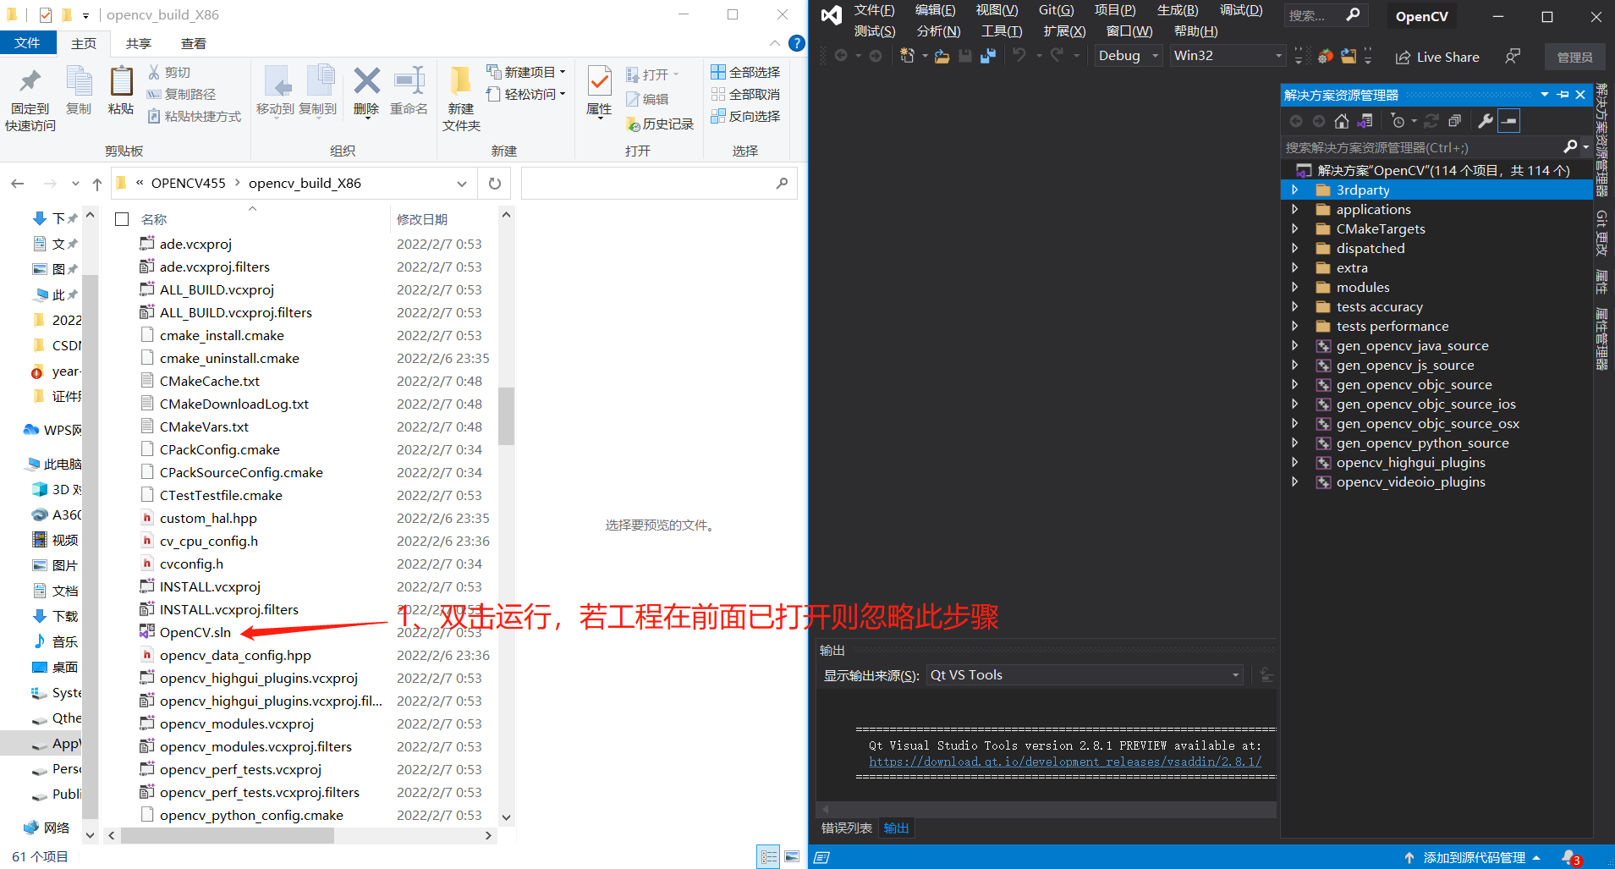
Task: Expand the modules folder node
Action: [1294, 287]
